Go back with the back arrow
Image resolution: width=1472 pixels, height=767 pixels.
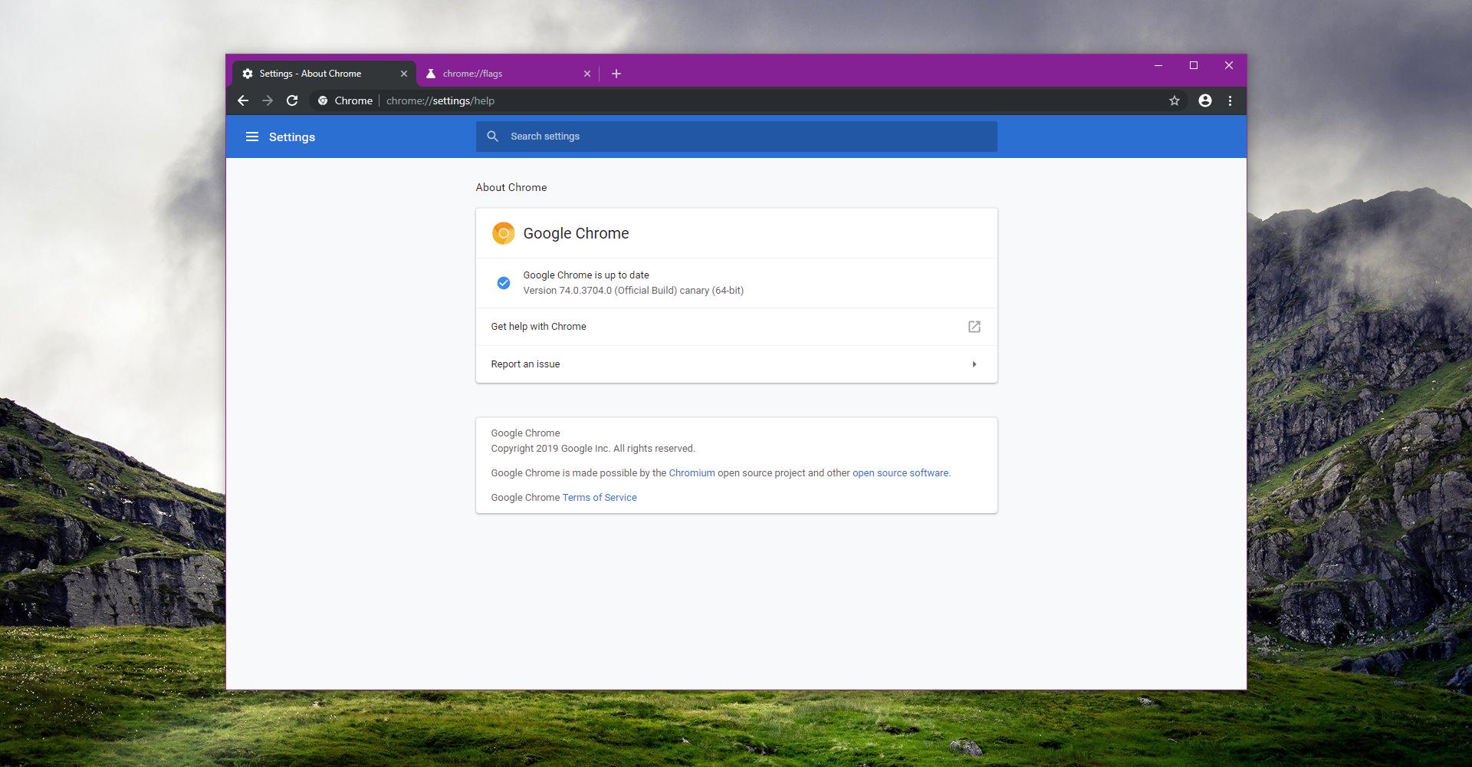(243, 100)
